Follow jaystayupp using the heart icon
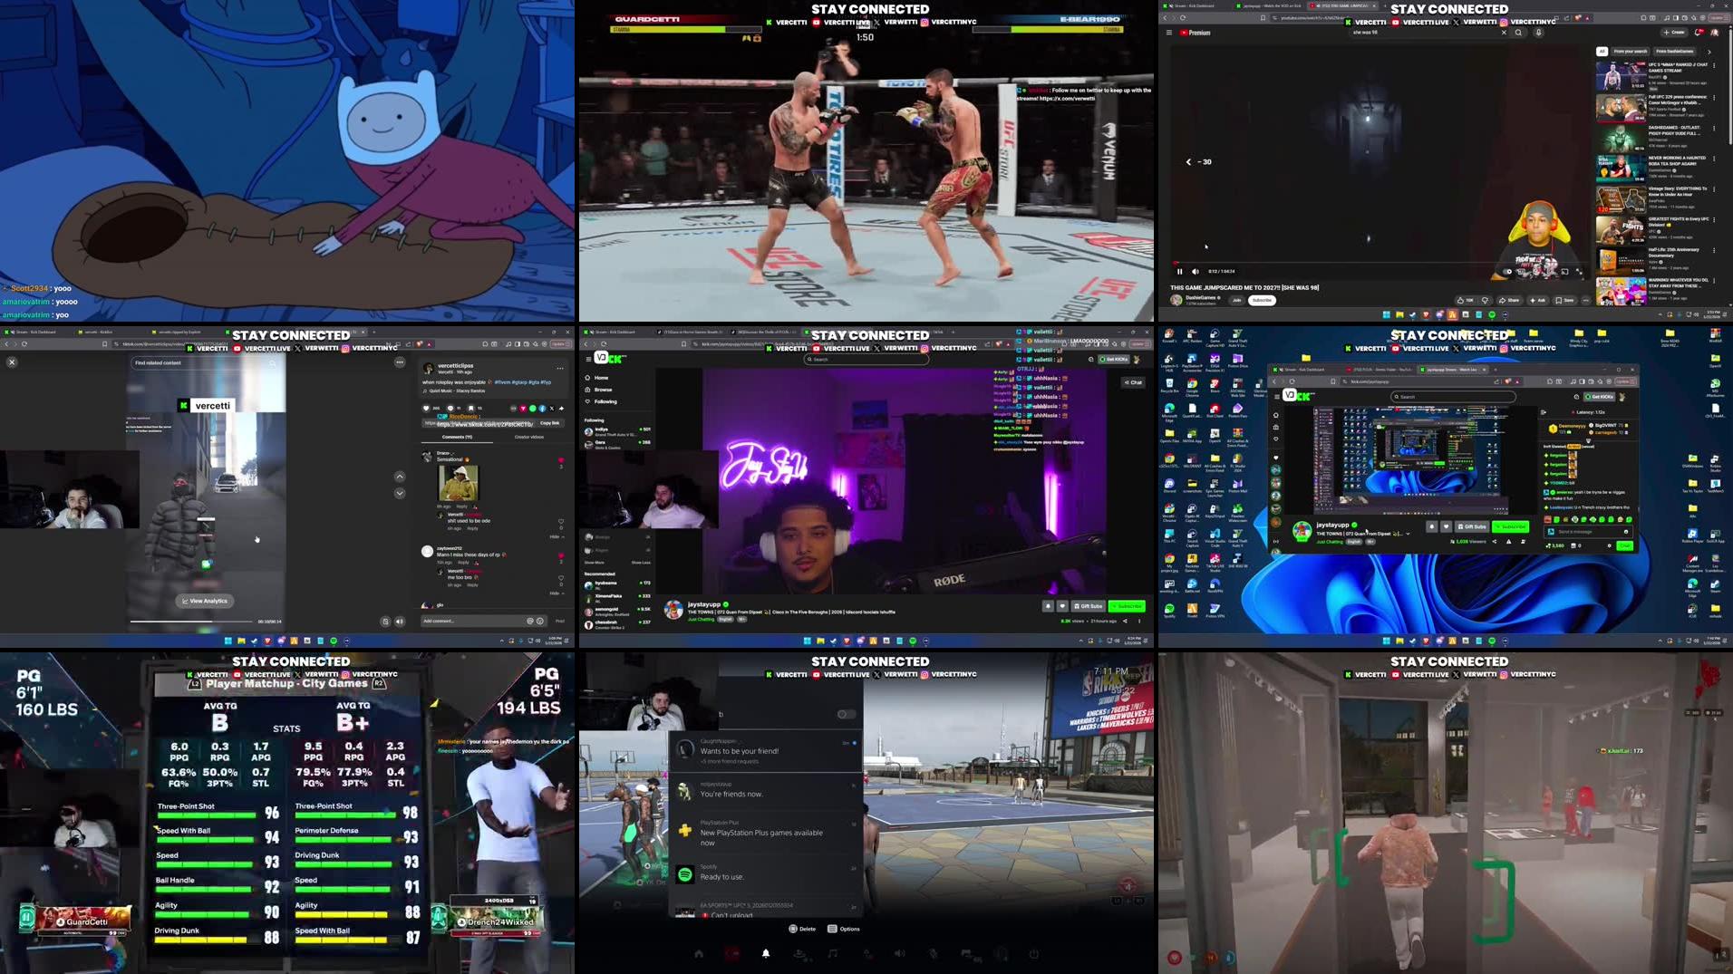The height and width of the screenshot is (974, 1733). (x=1062, y=606)
